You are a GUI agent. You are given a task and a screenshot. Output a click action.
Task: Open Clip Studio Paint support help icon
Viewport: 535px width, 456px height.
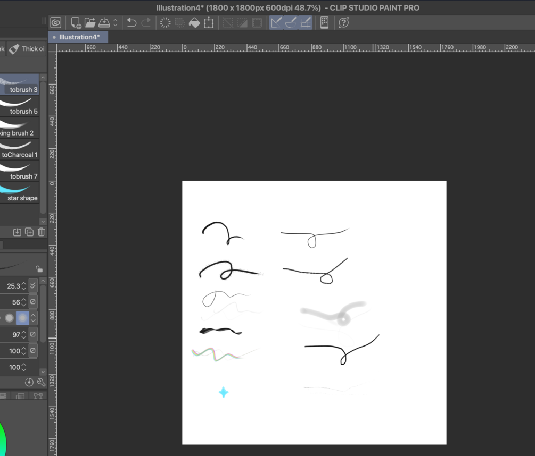pos(343,22)
